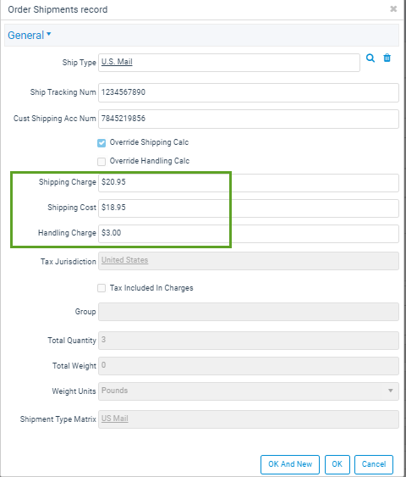Edit the Handling Charge field

[249, 234]
